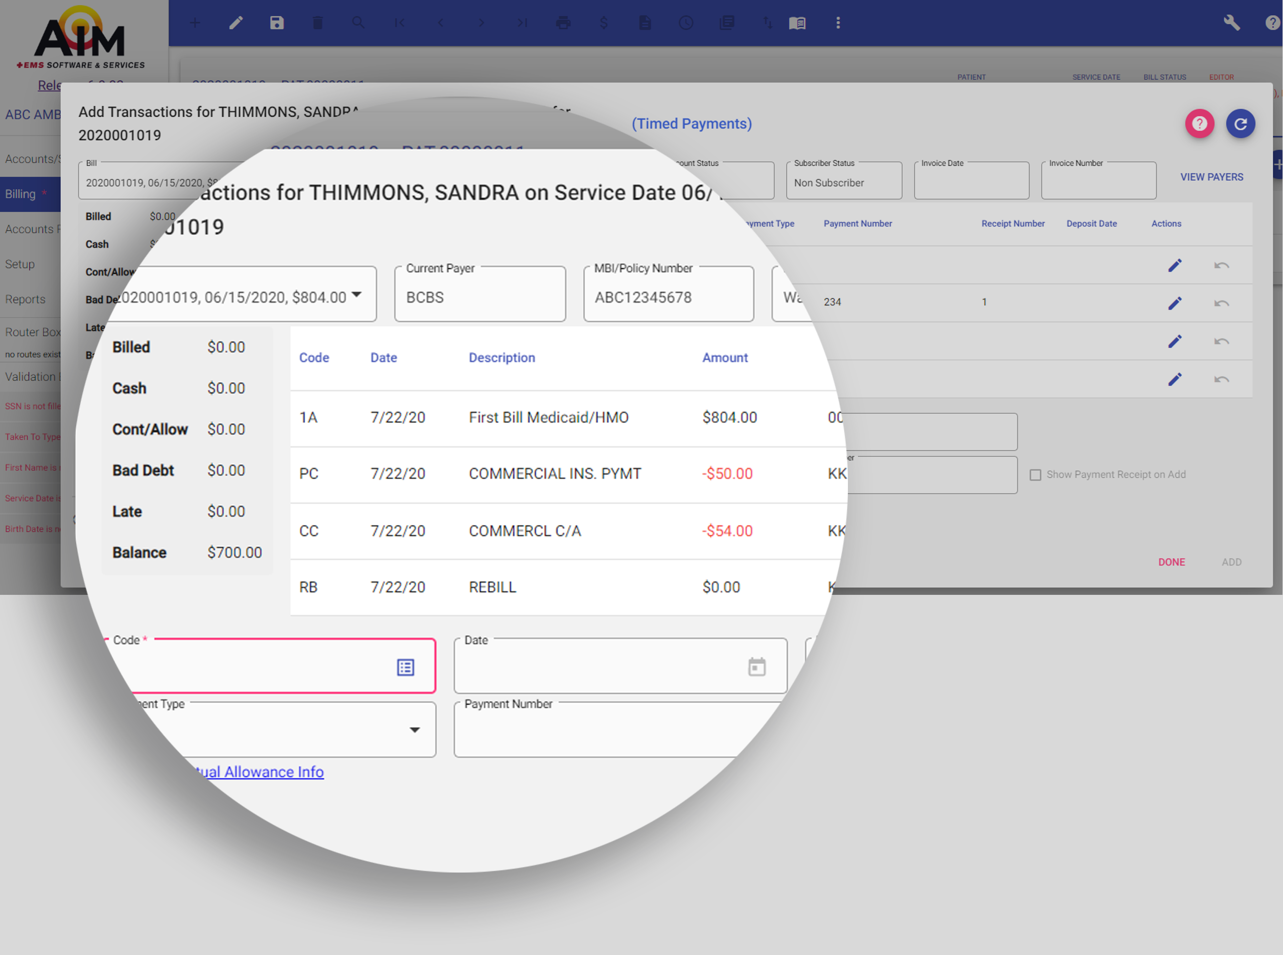Open the dollar sign transactions toolbar icon
Image resolution: width=1283 pixels, height=955 pixels.
(604, 23)
